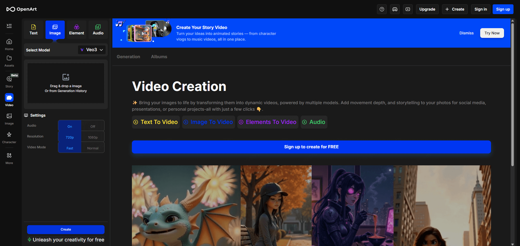
Task: Open Home from sidebar
Action: [x=9, y=45]
